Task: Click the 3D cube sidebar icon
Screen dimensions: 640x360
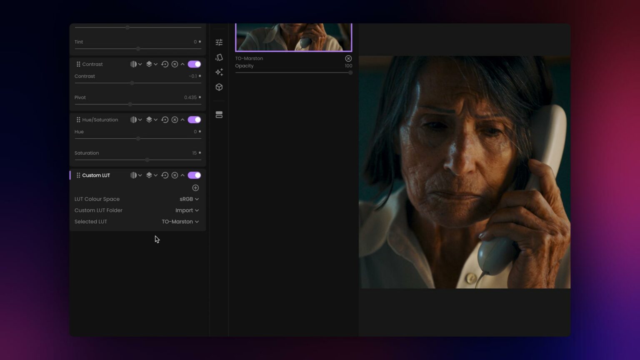Action: (219, 87)
